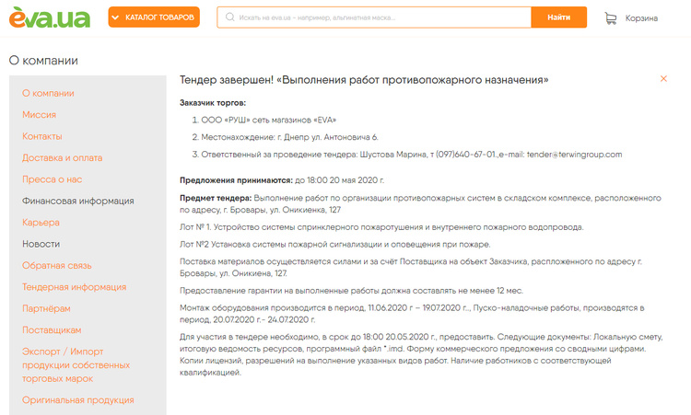The width and height of the screenshot is (691, 415).
Task: Open Карьера sidebar link
Action: click(41, 223)
